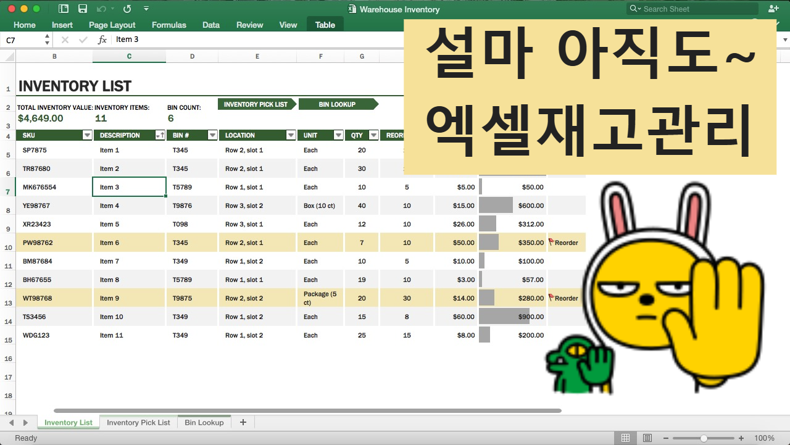Redo the last action
Image resolution: width=790 pixels, height=445 pixels.
127,9
